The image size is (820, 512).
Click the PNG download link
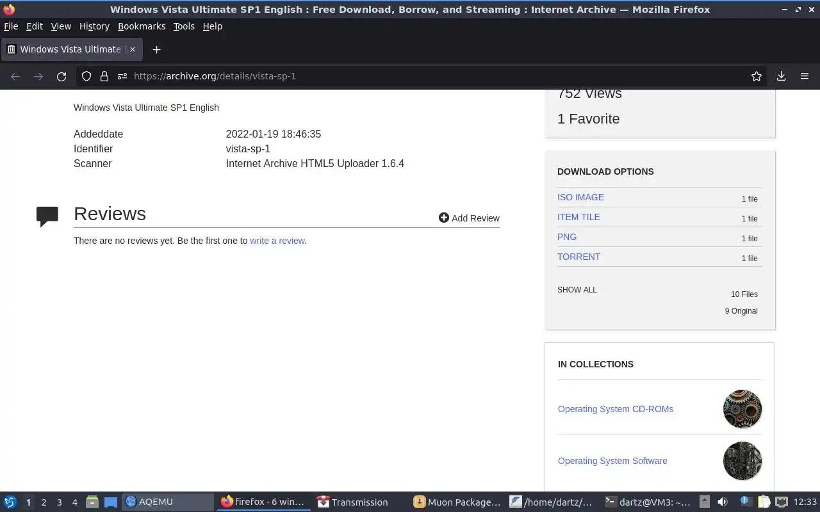[567, 237]
